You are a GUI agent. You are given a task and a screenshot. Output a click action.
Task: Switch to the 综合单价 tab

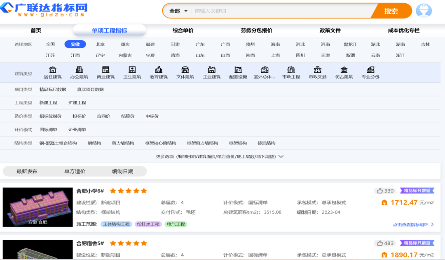coord(183,30)
